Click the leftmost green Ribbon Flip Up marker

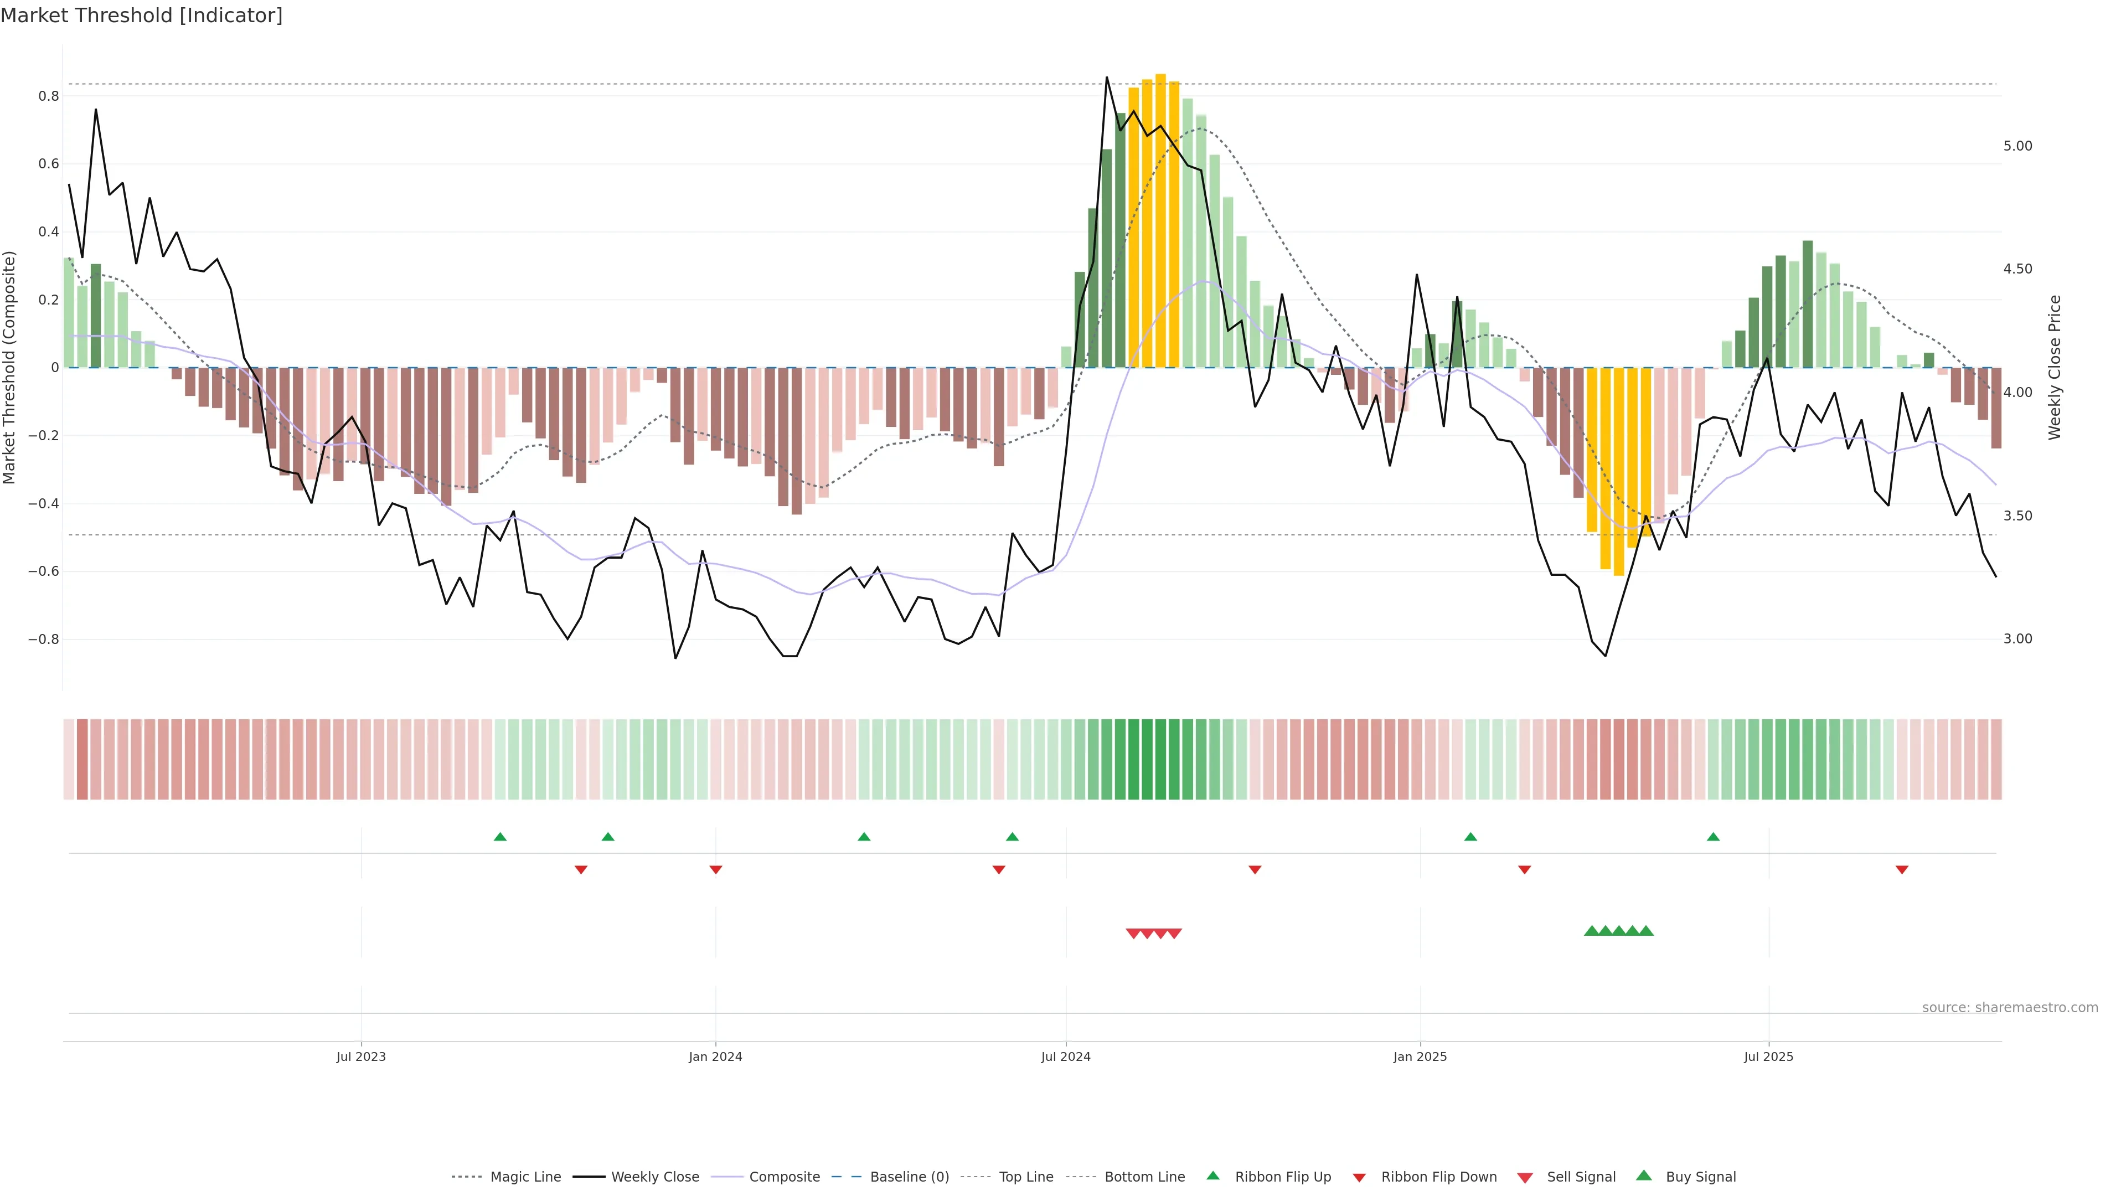[500, 837]
